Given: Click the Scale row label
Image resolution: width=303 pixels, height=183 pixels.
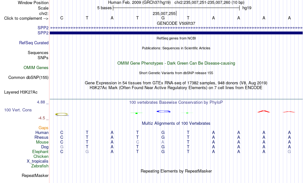Looking at the screenshot, I should pyautogui.click(x=43, y=8).
